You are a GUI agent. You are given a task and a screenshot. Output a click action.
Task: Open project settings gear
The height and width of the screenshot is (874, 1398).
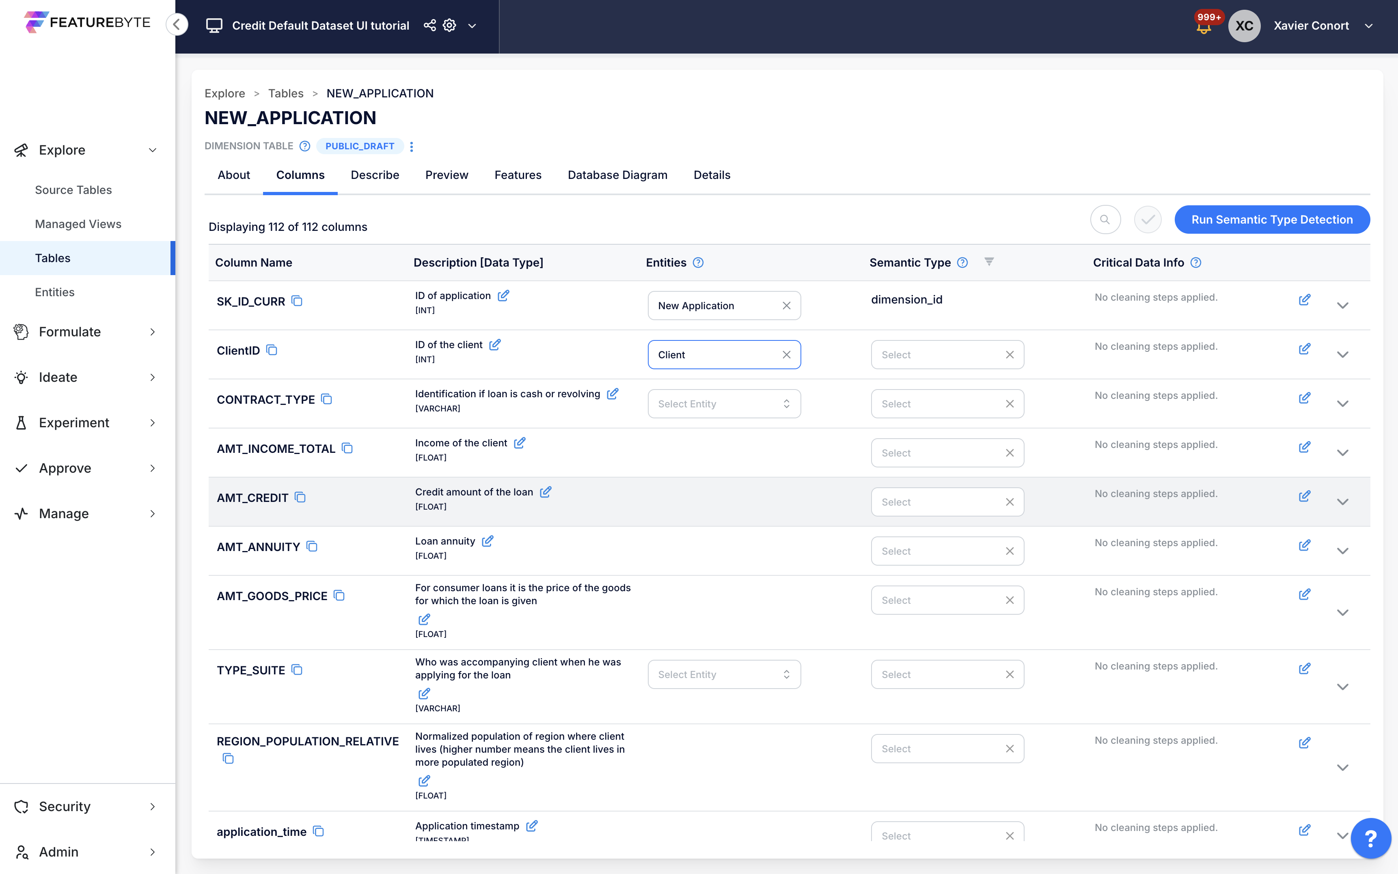[449, 26]
